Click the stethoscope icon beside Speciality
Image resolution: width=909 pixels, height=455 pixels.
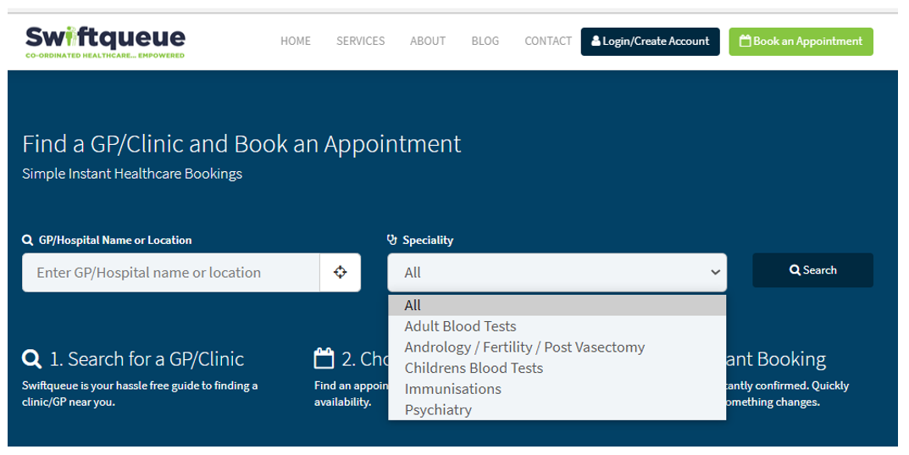click(x=392, y=240)
